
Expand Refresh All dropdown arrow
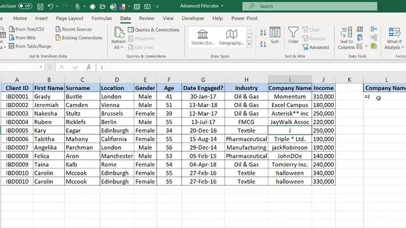coord(122,47)
